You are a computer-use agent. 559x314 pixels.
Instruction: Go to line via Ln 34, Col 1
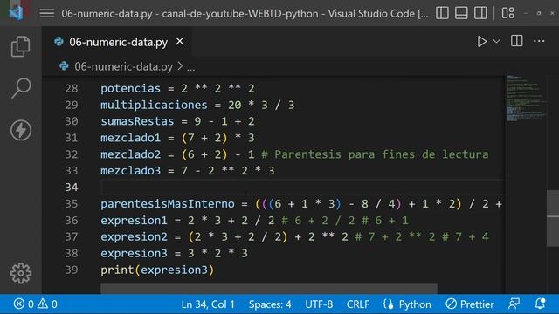click(x=208, y=304)
